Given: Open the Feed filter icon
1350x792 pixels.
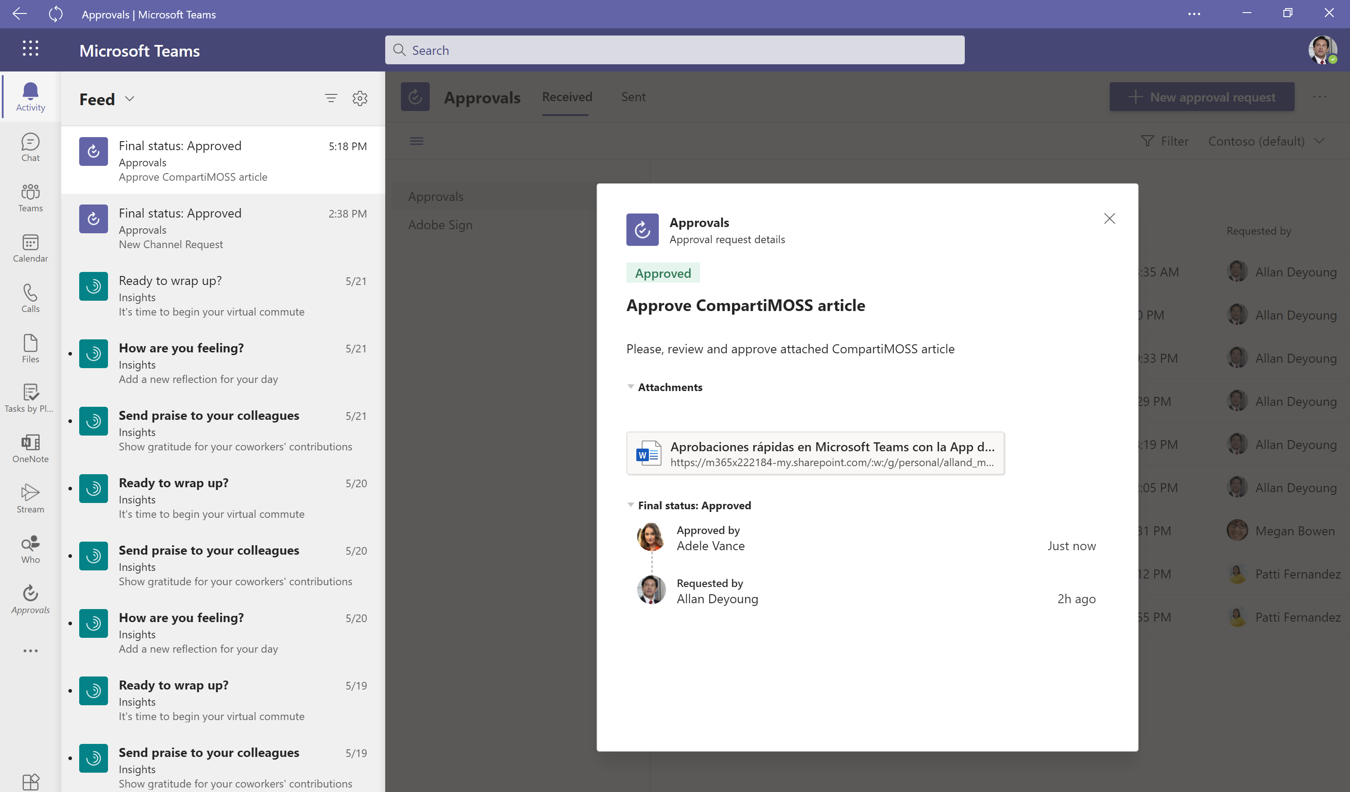Looking at the screenshot, I should click(331, 98).
